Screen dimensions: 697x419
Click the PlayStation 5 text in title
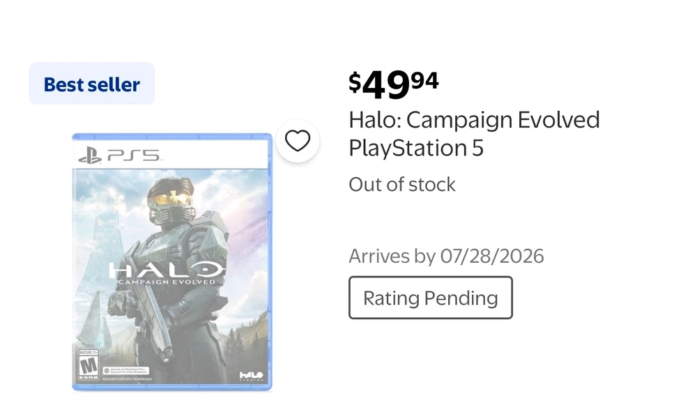click(x=415, y=148)
